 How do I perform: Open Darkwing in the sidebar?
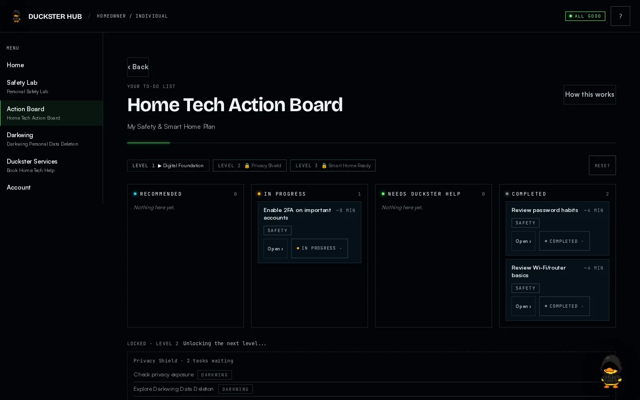(x=51, y=139)
